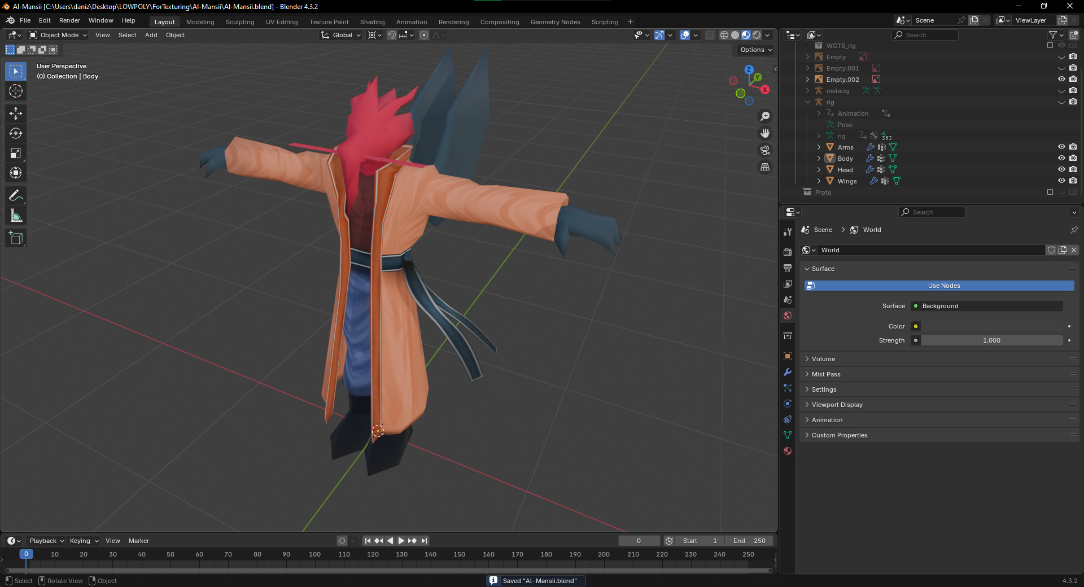
Task: Toggle proportional editing in header
Action: pyautogui.click(x=424, y=35)
